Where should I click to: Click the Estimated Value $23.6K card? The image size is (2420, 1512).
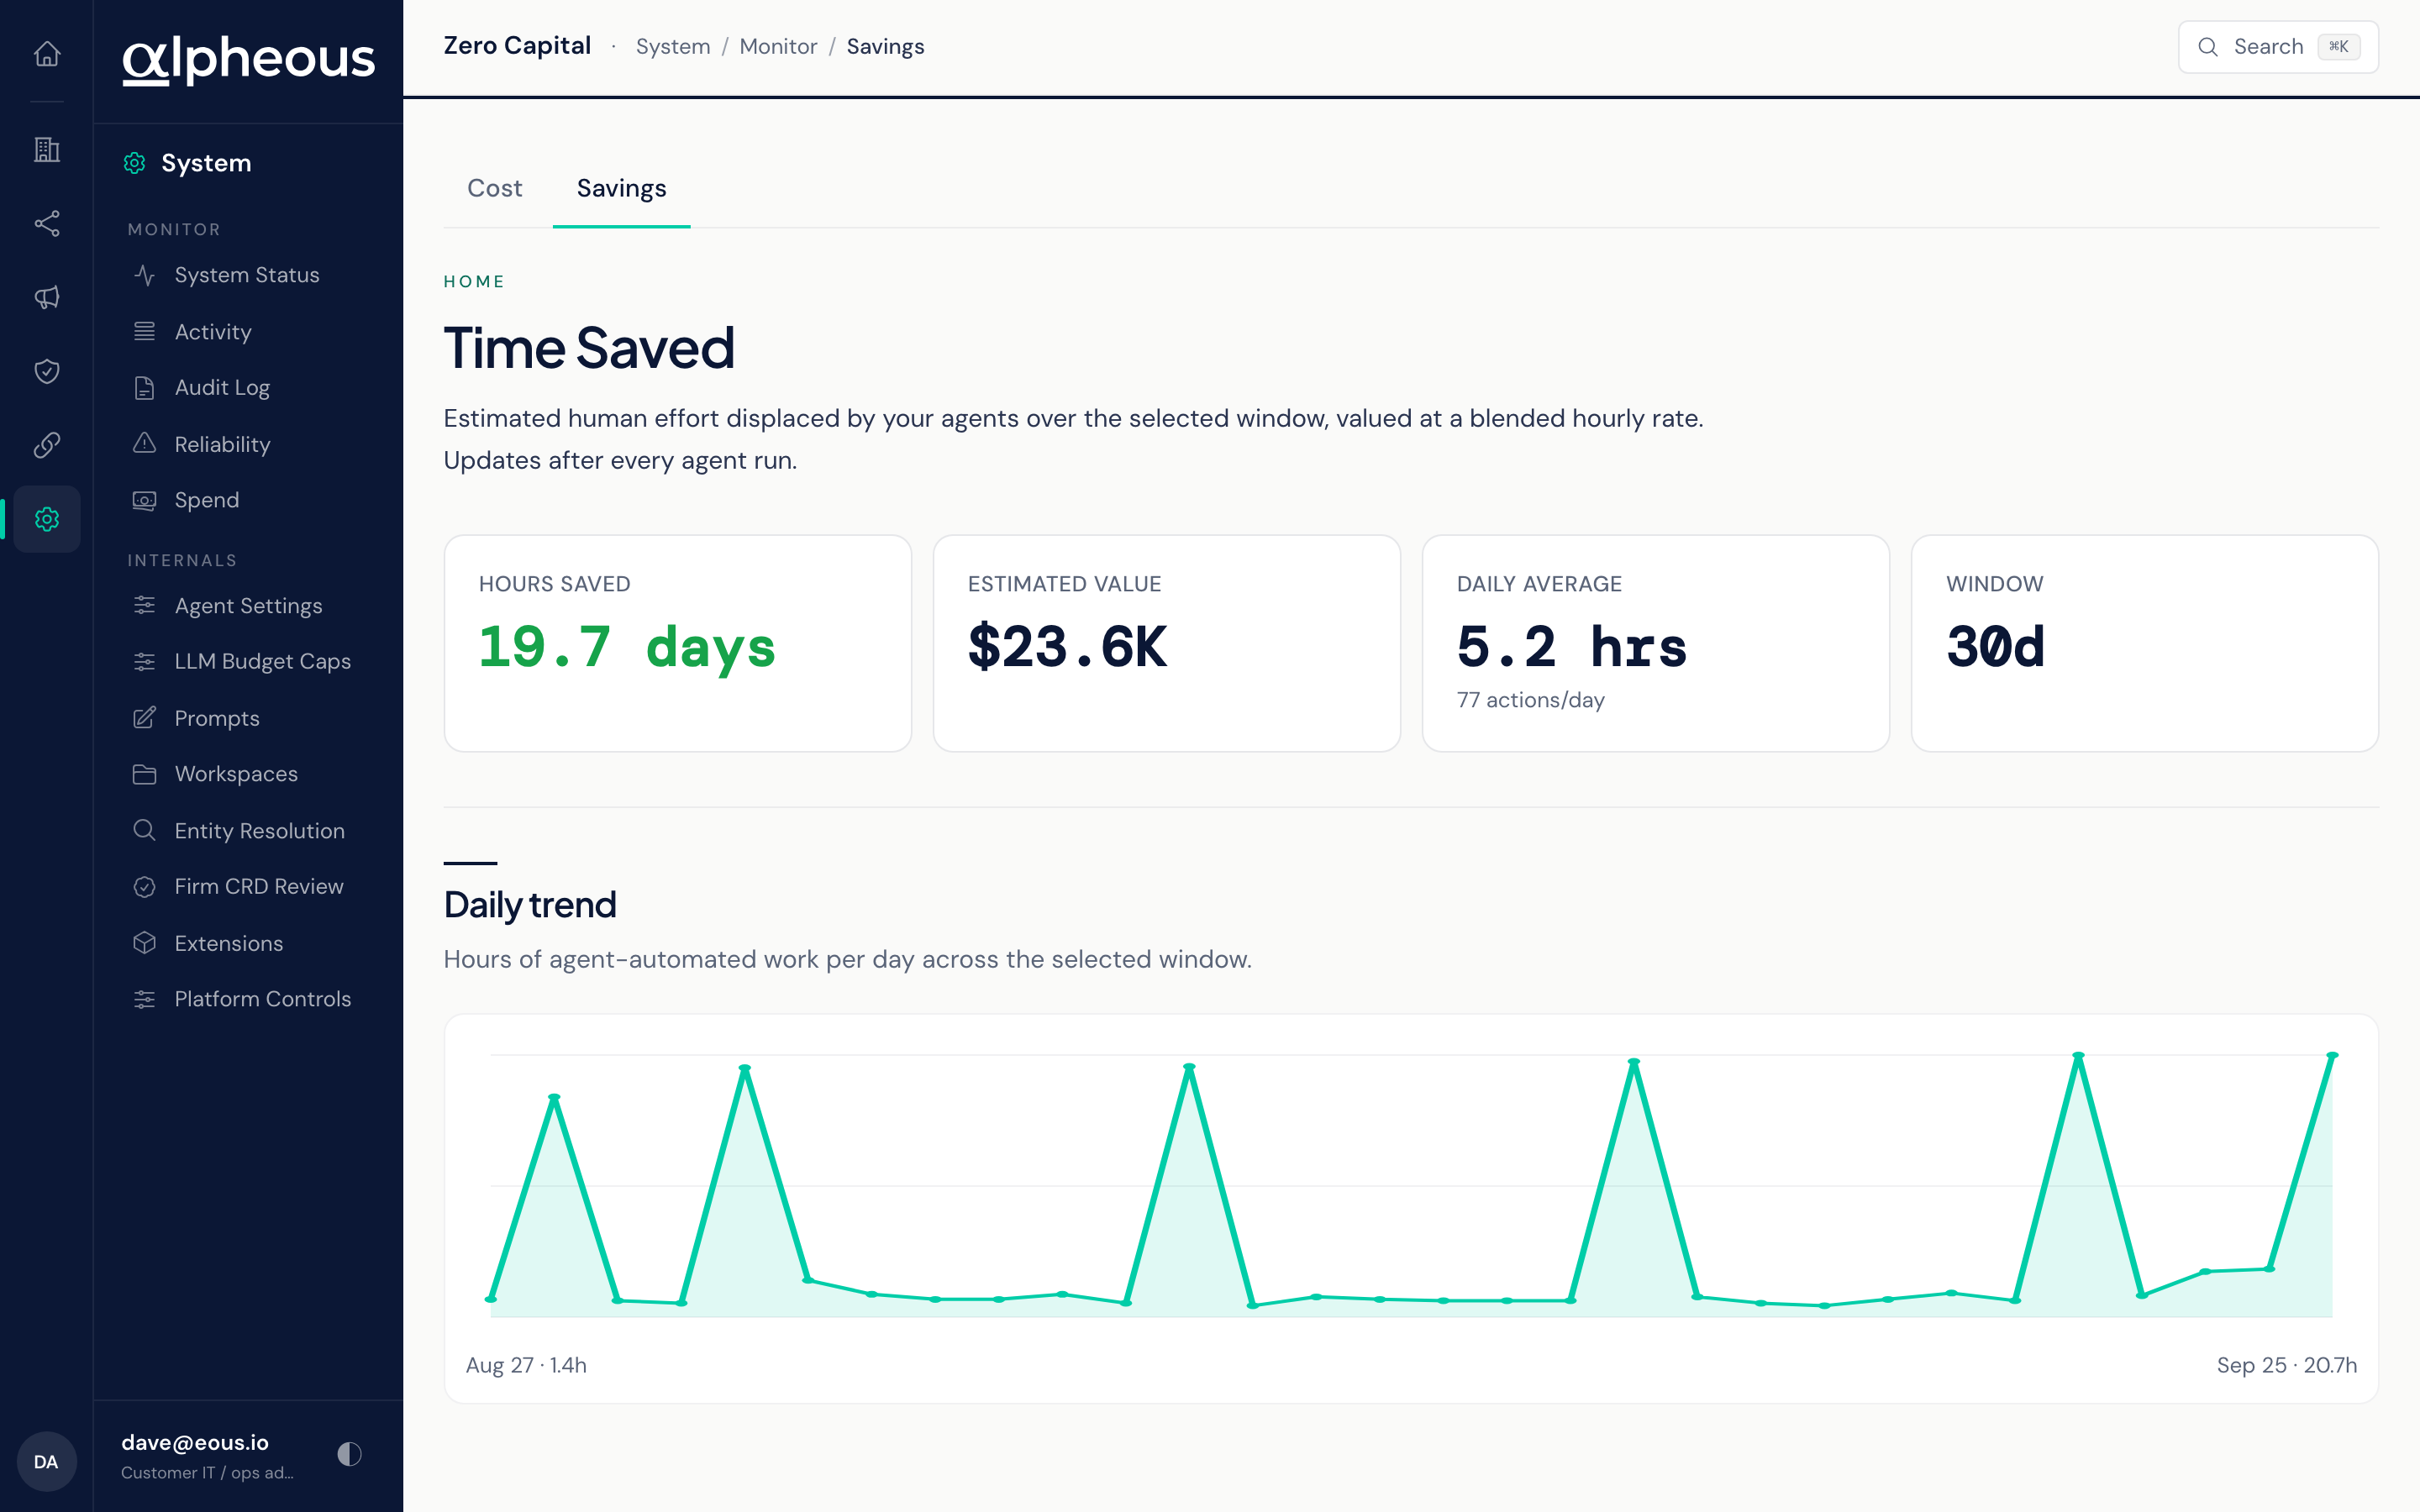1167,643
